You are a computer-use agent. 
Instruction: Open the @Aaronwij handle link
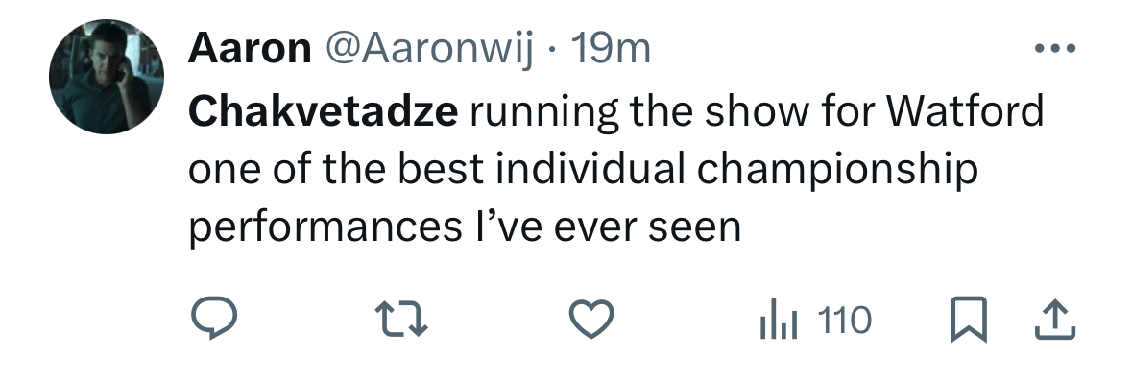[429, 50]
